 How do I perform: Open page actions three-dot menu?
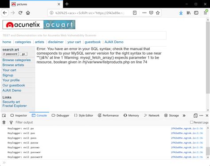(x=144, y=13)
